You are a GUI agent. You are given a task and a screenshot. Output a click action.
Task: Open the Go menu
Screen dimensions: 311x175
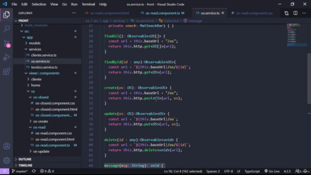tap(65, 4)
